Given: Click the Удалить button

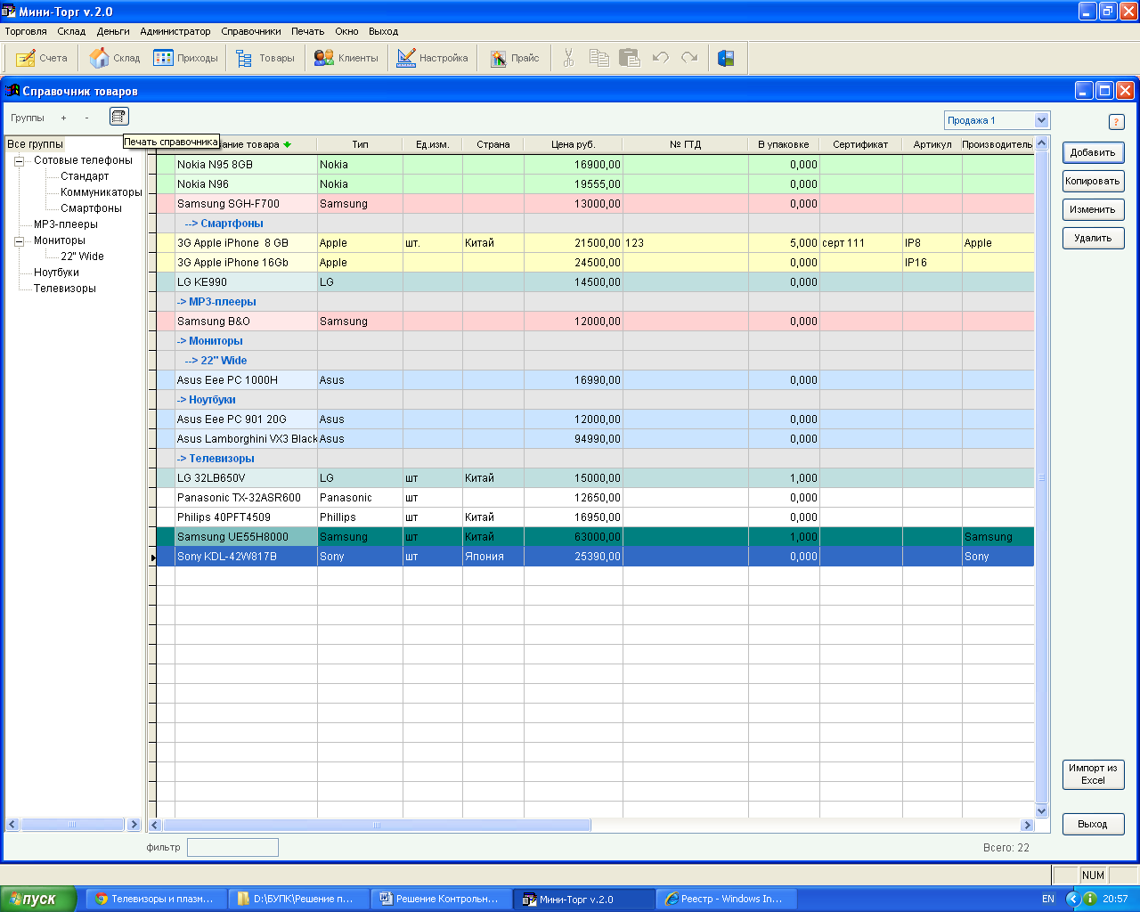Looking at the screenshot, I should [1093, 238].
